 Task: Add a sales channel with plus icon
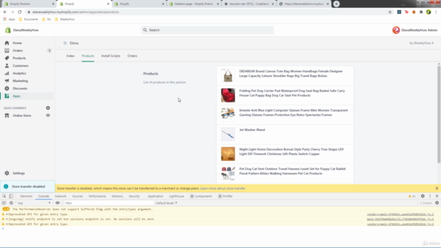pyautogui.click(x=48, y=108)
